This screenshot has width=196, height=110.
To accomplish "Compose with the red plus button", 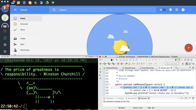I will coord(189,48).
